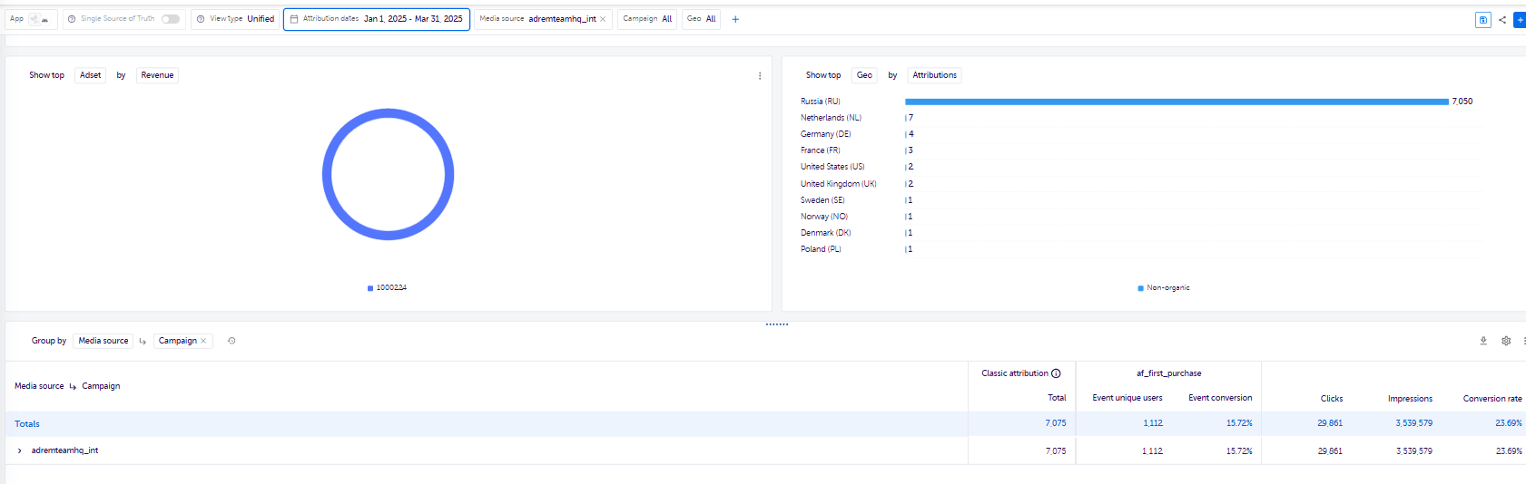This screenshot has width=1526, height=484.
Task: Toggle the 1000224 legend item
Action: click(387, 288)
